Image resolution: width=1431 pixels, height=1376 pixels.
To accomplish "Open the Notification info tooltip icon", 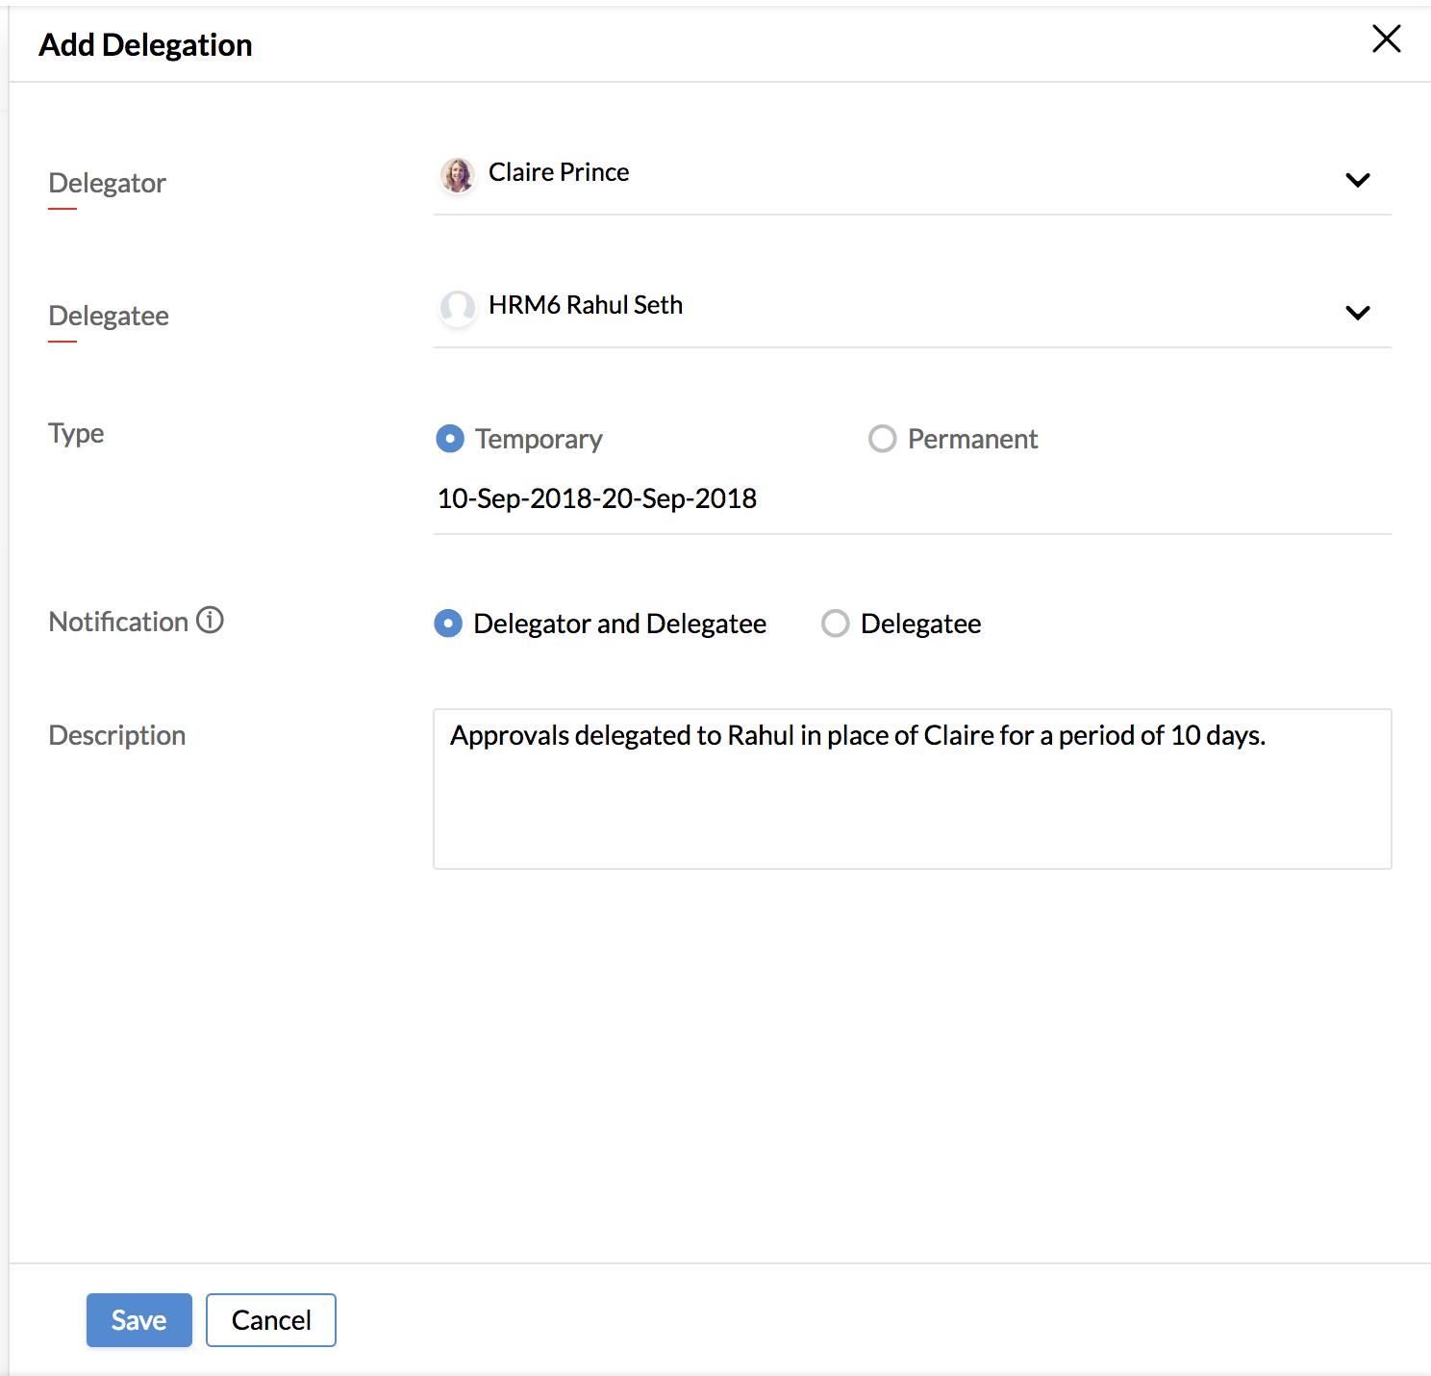I will (x=210, y=621).
